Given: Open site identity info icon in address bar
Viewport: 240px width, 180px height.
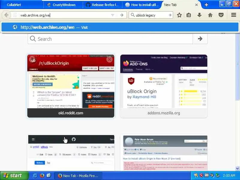Looking at the screenshot, I should pos(15,15).
